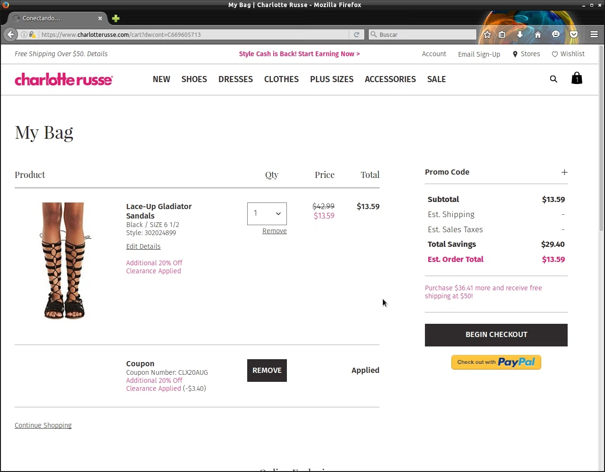The image size is (605, 472).
Task: Click REMOVE coupon button
Action: click(x=267, y=371)
